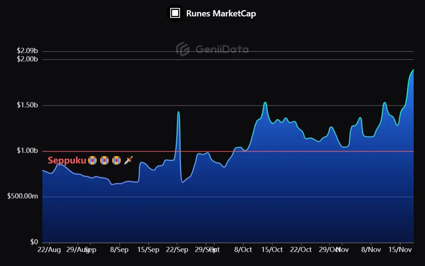This screenshot has height=266, width=425.
Task: Click the 15/Nov x-axis date label
Action: click(x=400, y=250)
